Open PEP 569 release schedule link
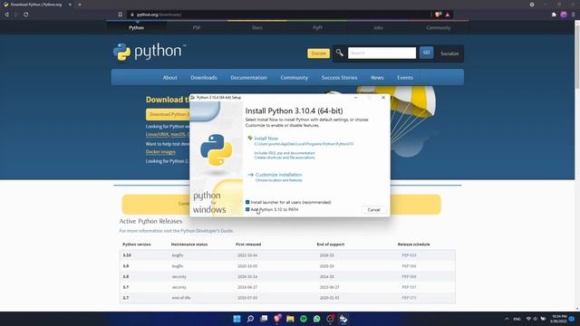Image resolution: width=580 pixels, height=326 pixels. [409, 276]
